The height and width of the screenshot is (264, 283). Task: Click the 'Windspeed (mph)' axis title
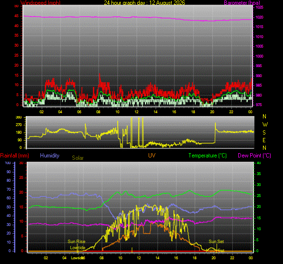point(40,3)
